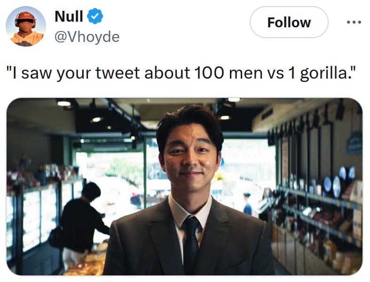This screenshot has width=370, height=282.
Task: Open the @Vhoyde handle link
Action: point(87,36)
